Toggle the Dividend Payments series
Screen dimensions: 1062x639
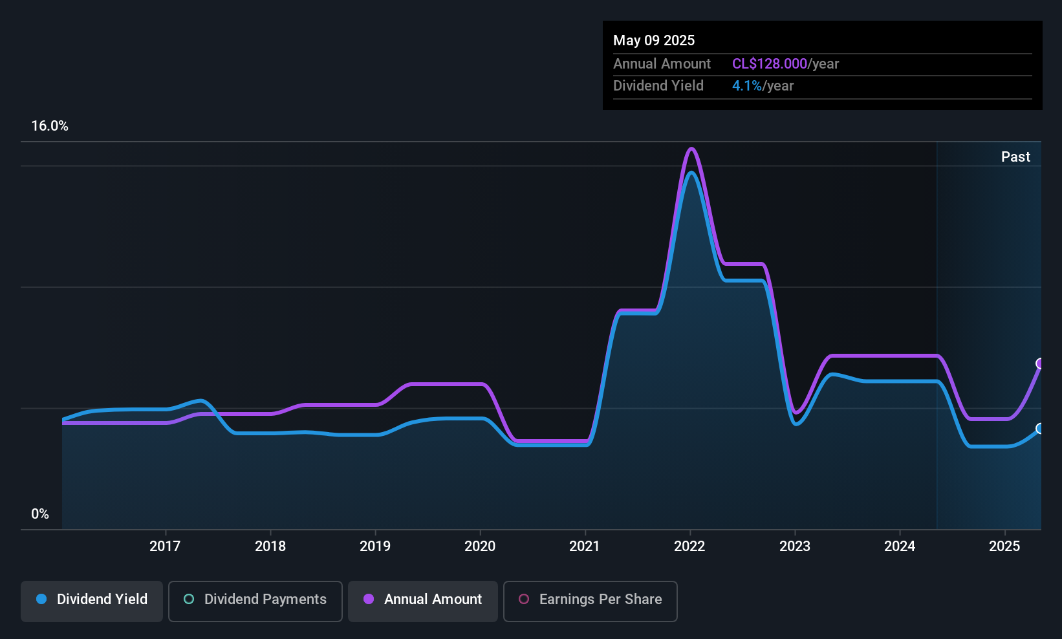tap(255, 601)
